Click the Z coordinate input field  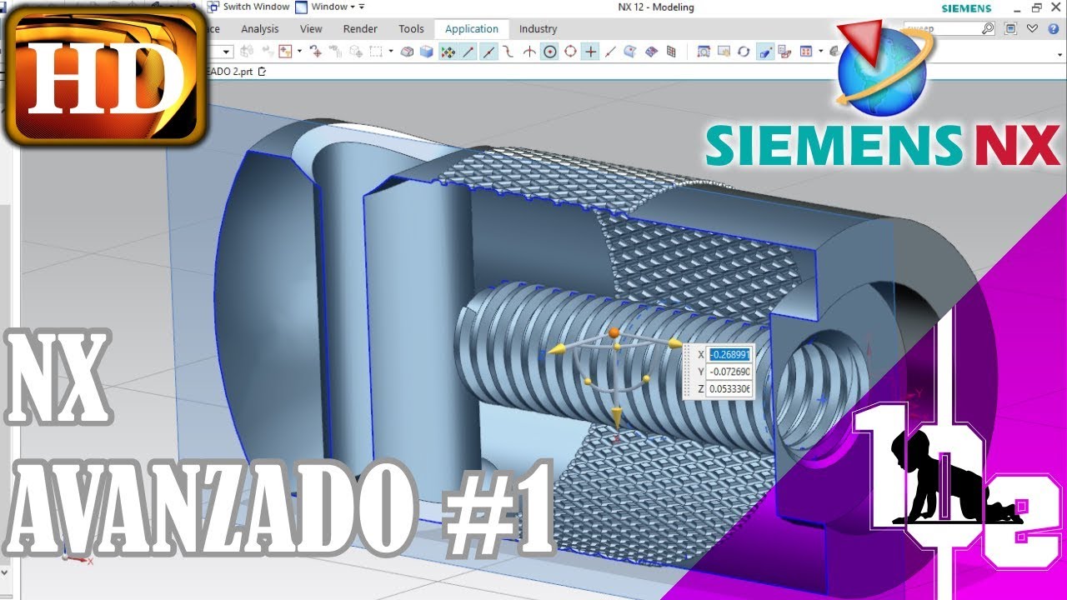pos(729,388)
